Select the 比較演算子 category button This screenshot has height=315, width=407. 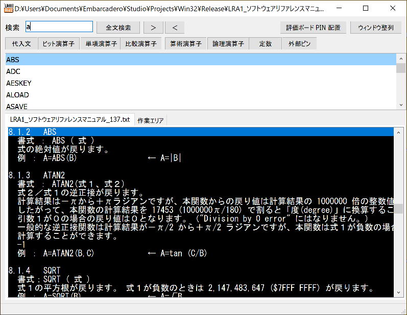[141, 43]
